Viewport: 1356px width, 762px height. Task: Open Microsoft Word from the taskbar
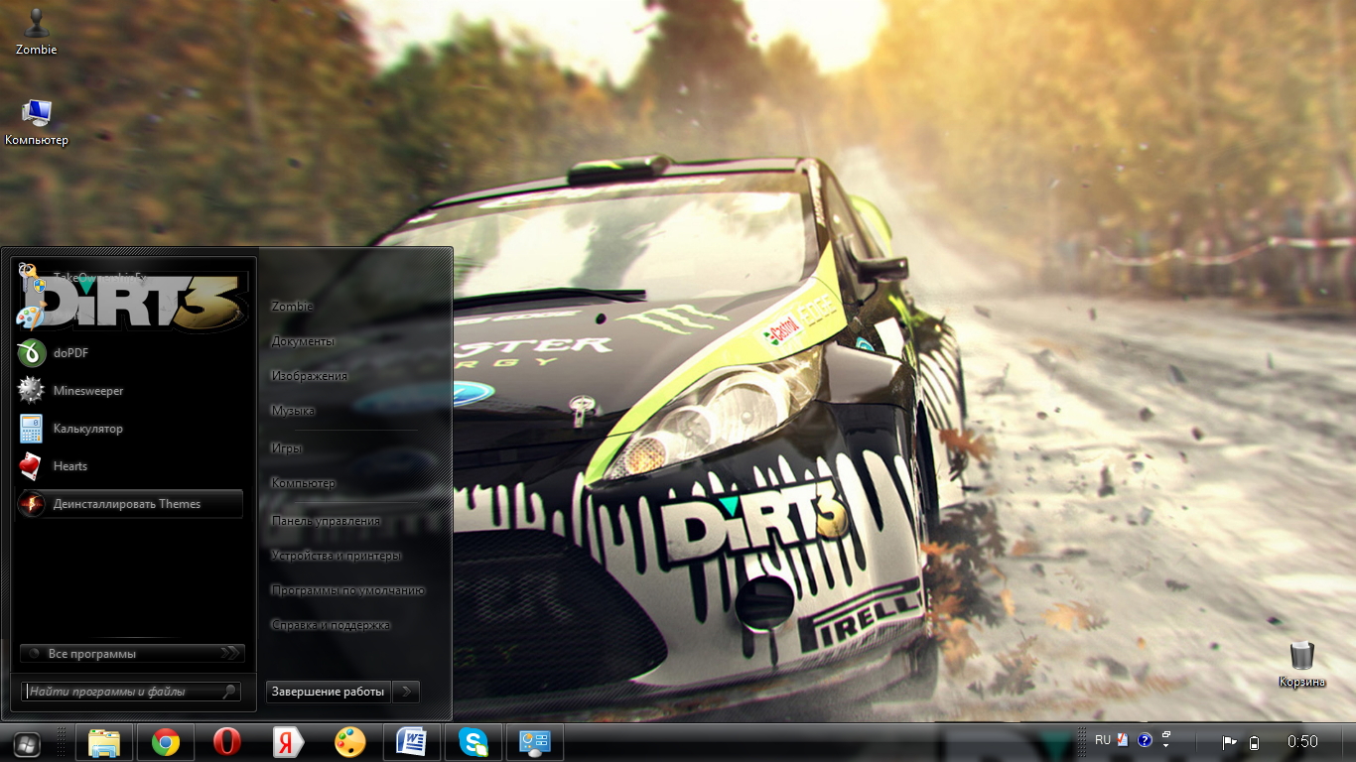[x=412, y=742]
